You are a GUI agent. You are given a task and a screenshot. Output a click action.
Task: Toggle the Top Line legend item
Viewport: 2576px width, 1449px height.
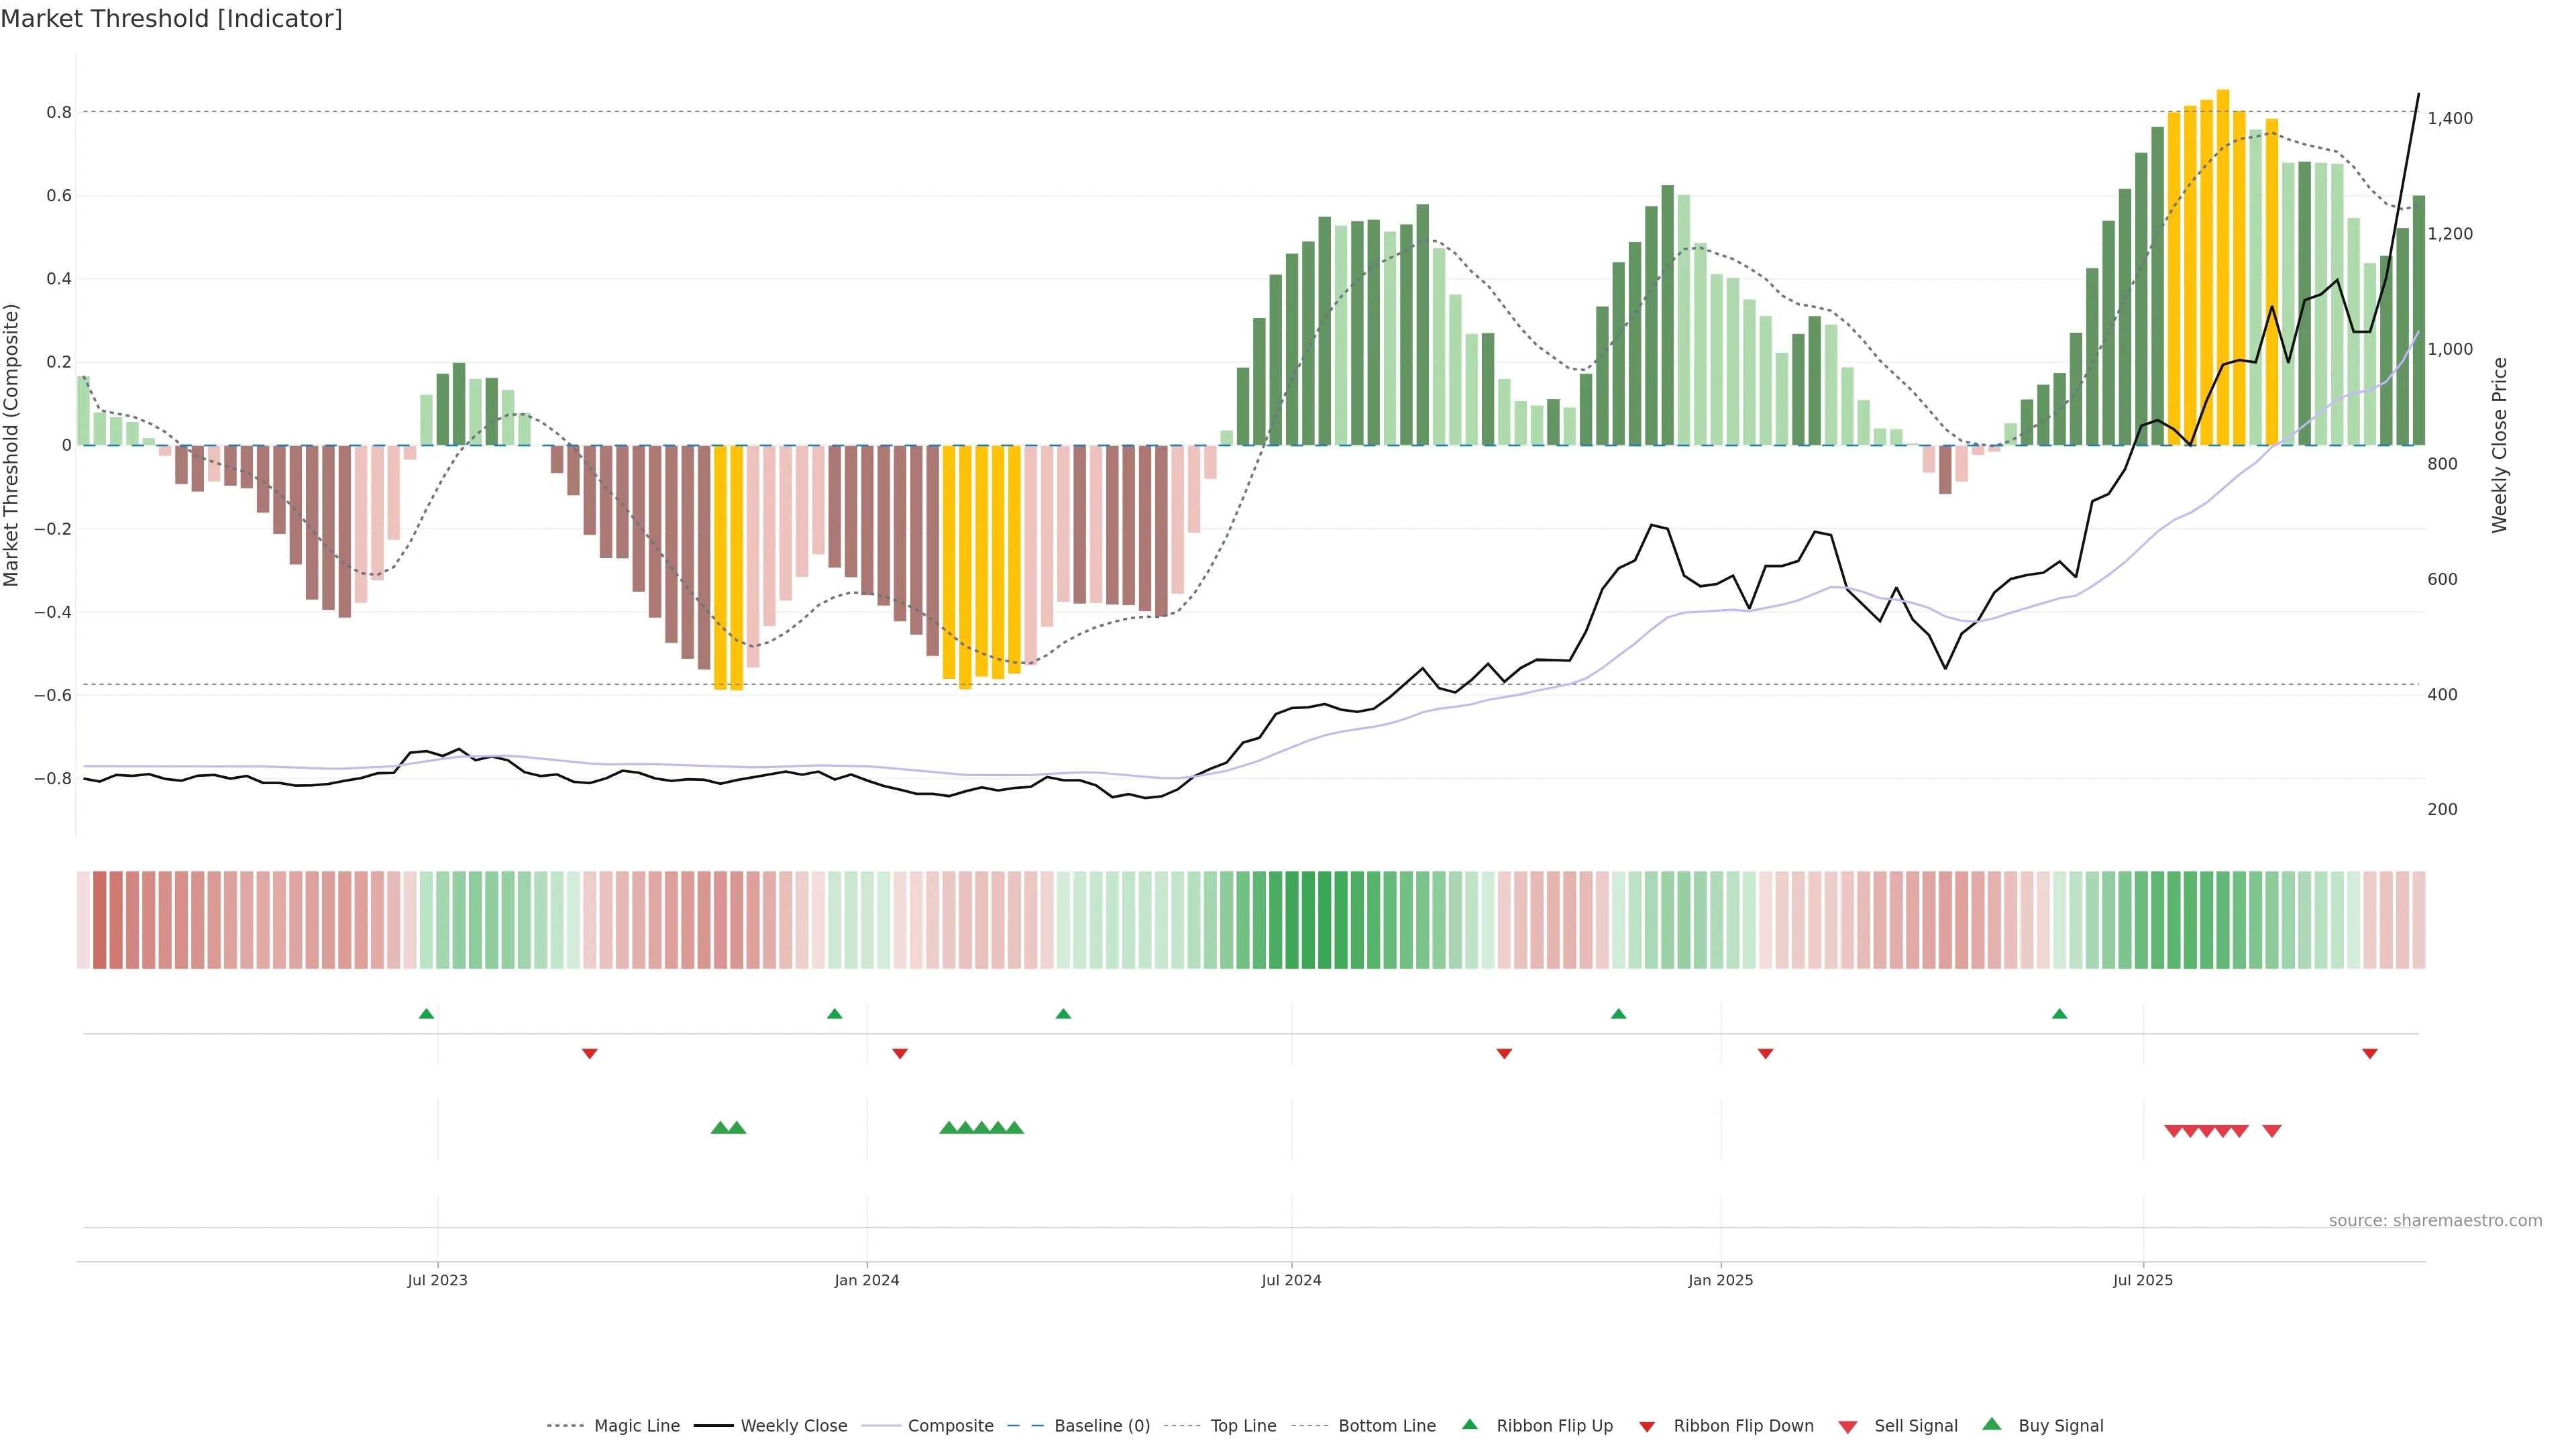pos(1243,1426)
